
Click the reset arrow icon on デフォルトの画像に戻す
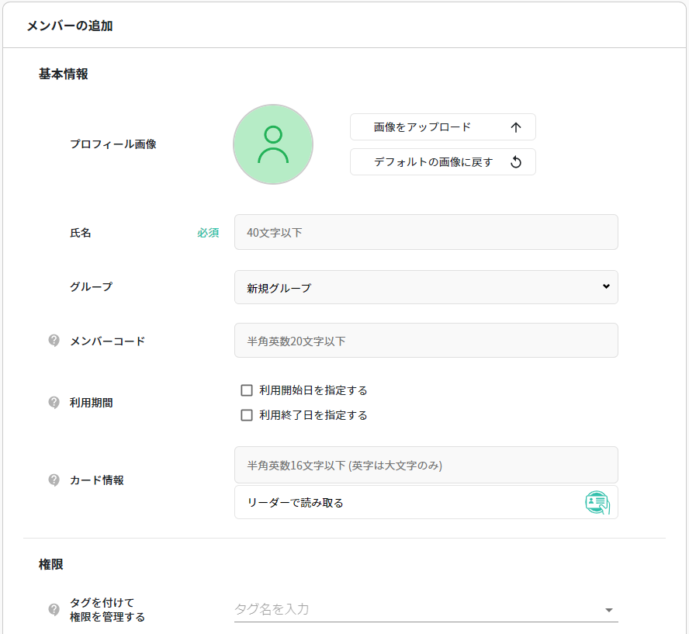click(518, 161)
